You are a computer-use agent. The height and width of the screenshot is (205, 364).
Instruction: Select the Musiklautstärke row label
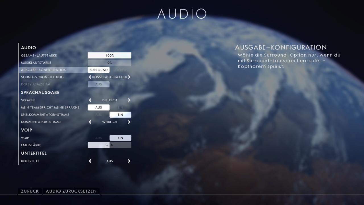(36, 63)
